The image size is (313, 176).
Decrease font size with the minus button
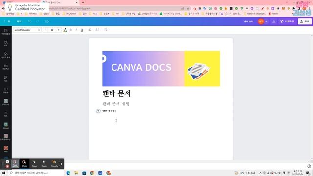45,30
